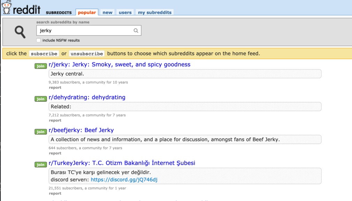Join the r/beefjerky subreddit

[x=41, y=132]
